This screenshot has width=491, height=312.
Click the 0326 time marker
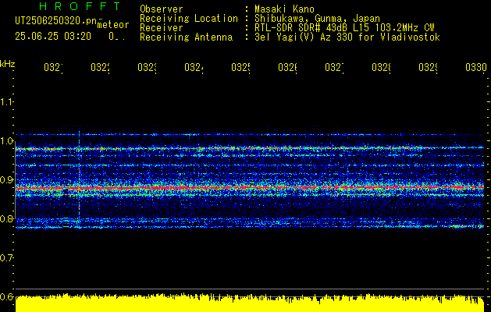pyautogui.click(x=287, y=68)
